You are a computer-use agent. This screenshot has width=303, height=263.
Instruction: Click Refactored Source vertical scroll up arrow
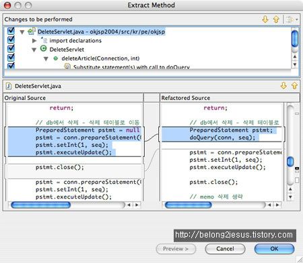[290, 189]
